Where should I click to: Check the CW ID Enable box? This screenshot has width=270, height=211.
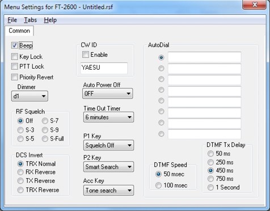click(x=86, y=54)
